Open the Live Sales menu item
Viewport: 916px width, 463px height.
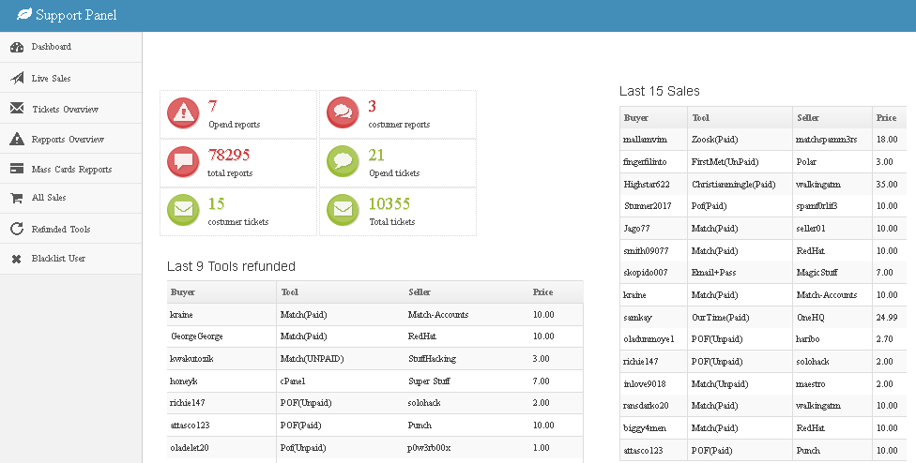point(51,79)
